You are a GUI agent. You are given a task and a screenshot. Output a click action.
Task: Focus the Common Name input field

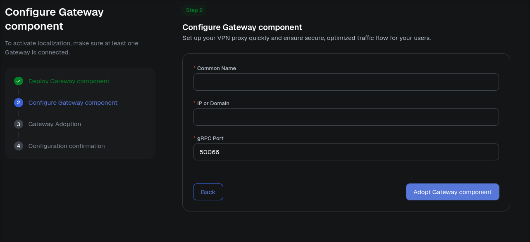(346, 82)
